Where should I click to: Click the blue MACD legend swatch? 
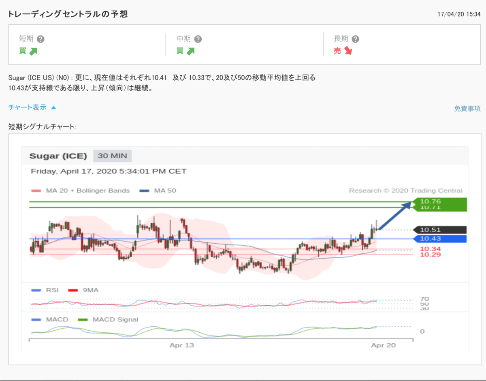point(36,319)
